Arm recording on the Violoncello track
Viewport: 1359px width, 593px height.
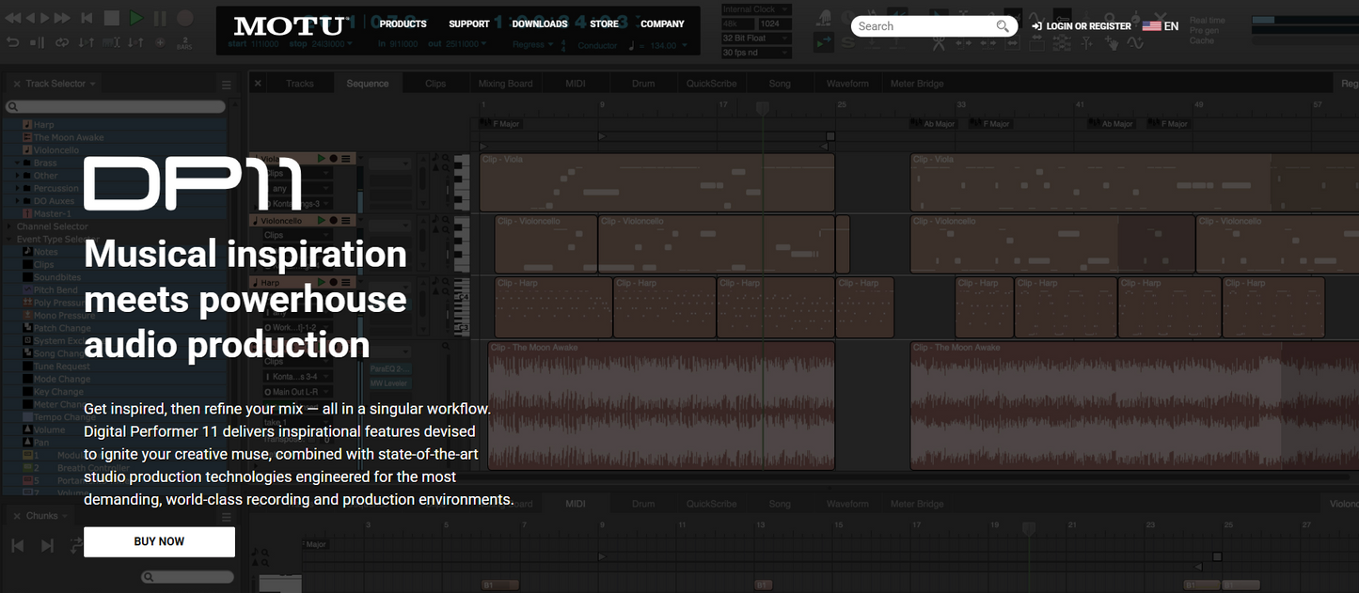click(x=333, y=221)
